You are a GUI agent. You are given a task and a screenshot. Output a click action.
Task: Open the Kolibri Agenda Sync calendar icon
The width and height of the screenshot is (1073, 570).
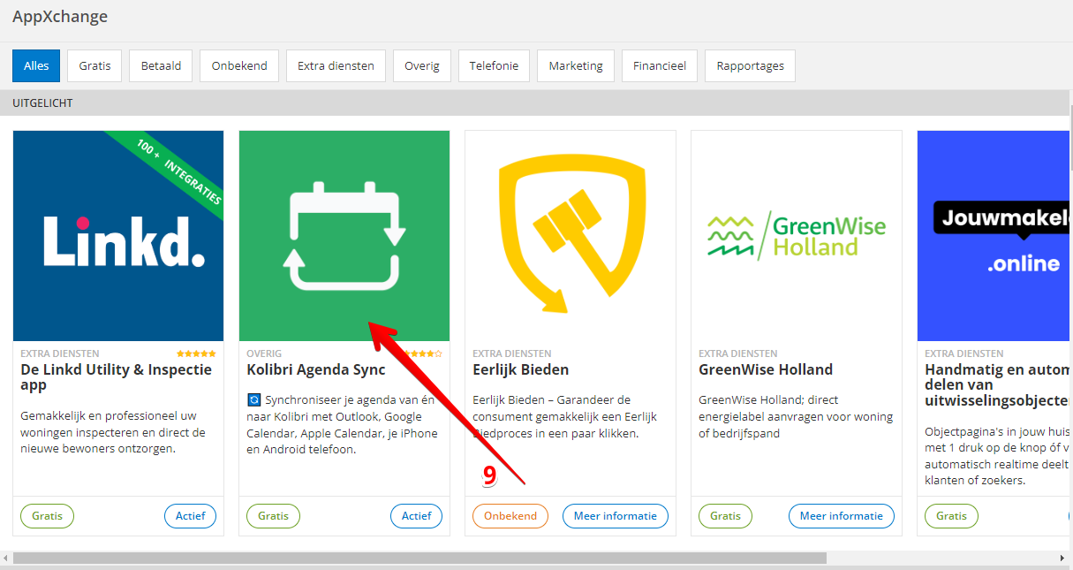click(x=344, y=236)
